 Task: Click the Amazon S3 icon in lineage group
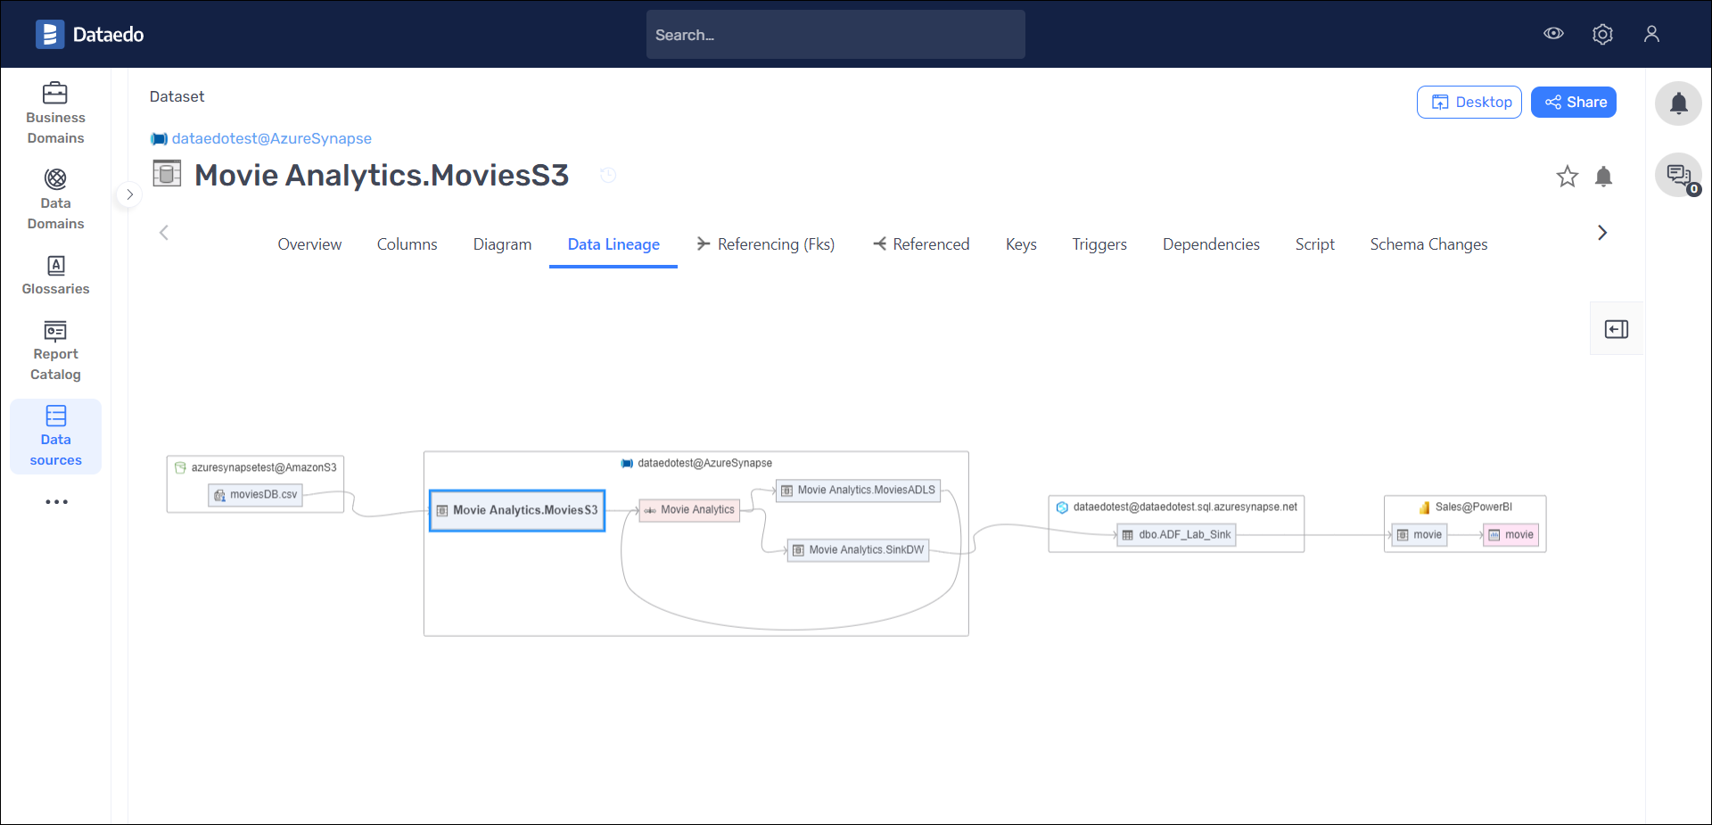click(180, 467)
